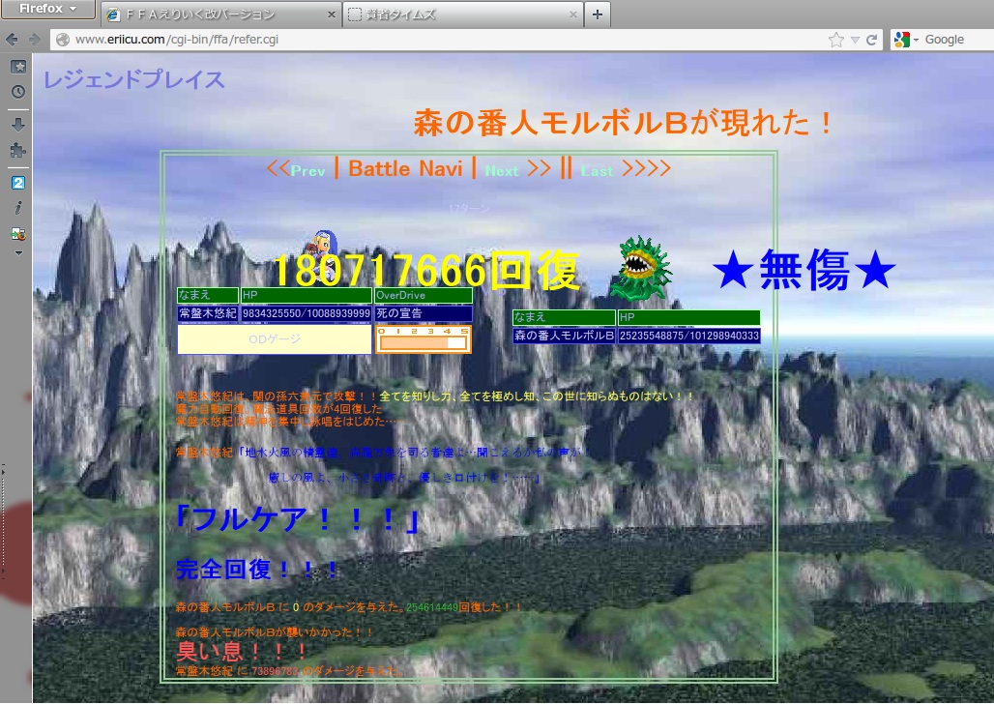This screenshot has height=704, width=994.
Task: Click the globe site identity icon
Action: click(x=63, y=40)
